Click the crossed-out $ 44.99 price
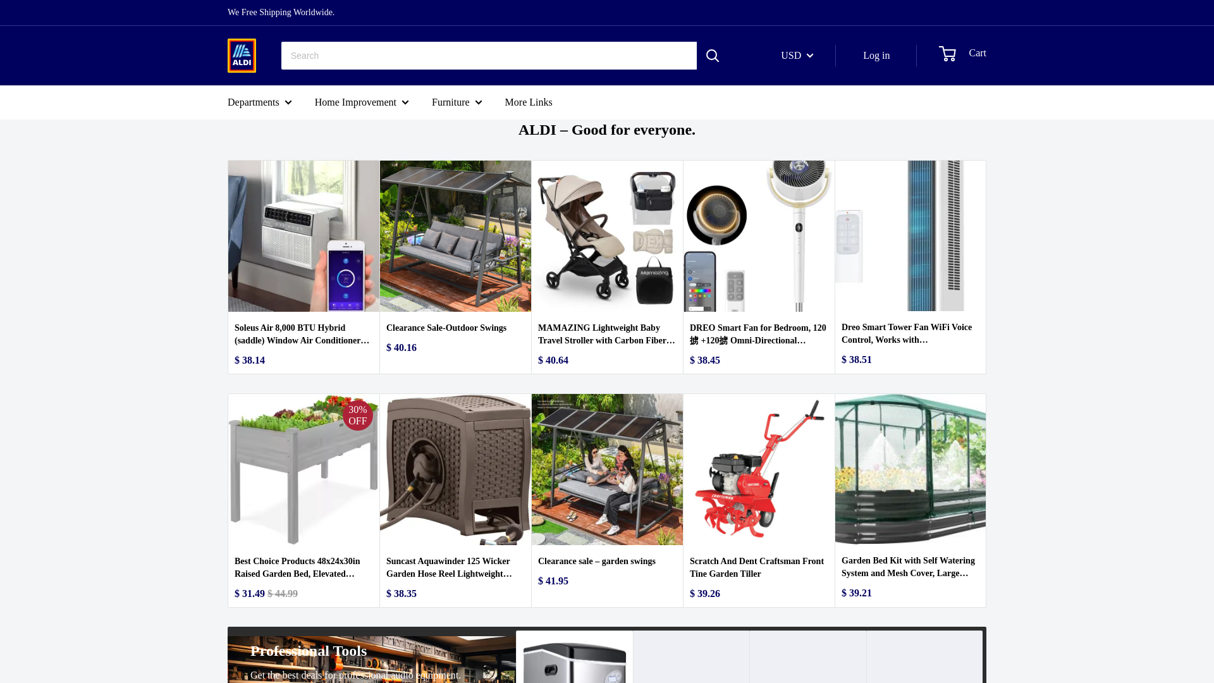The height and width of the screenshot is (683, 1214). coord(283,594)
